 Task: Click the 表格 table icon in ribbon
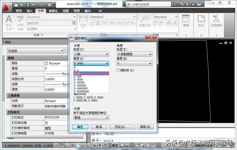(186, 21)
